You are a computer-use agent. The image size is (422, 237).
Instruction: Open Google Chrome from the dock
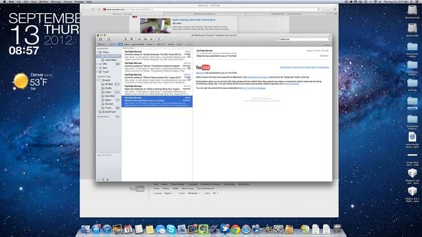point(235,229)
